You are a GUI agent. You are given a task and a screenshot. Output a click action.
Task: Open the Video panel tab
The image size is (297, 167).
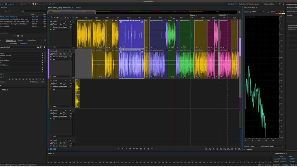tap(4, 89)
